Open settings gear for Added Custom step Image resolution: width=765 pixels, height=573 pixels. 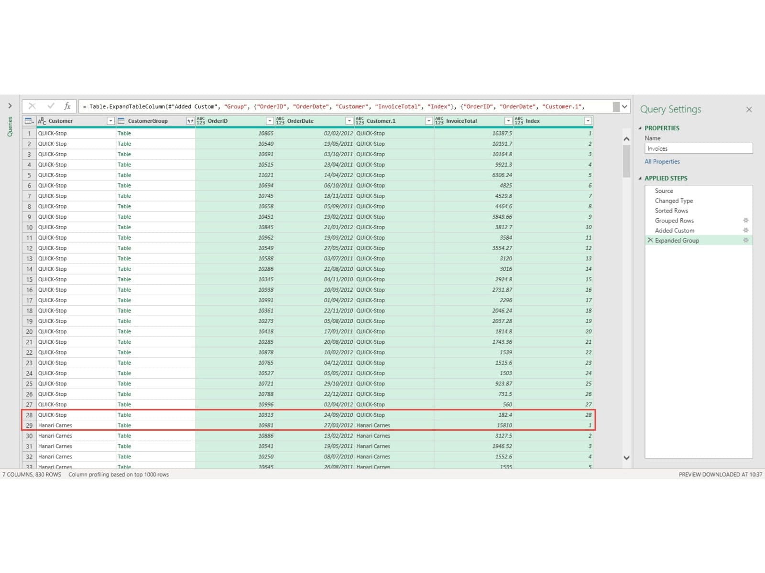(745, 231)
